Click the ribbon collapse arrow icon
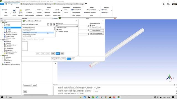Screen dimensions: 177x99 [86, 4]
